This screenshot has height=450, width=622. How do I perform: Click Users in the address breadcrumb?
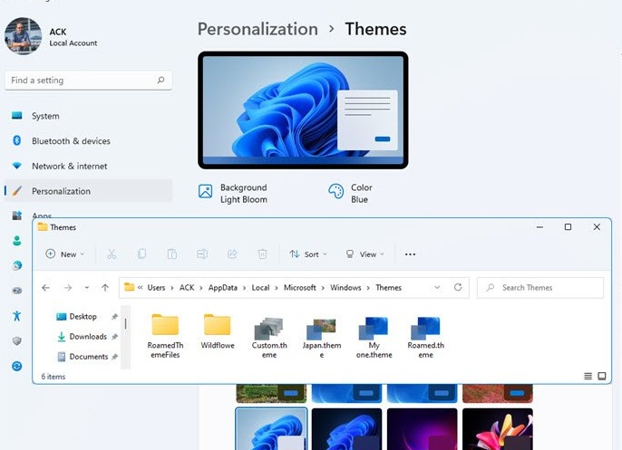[x=156, y=288]
